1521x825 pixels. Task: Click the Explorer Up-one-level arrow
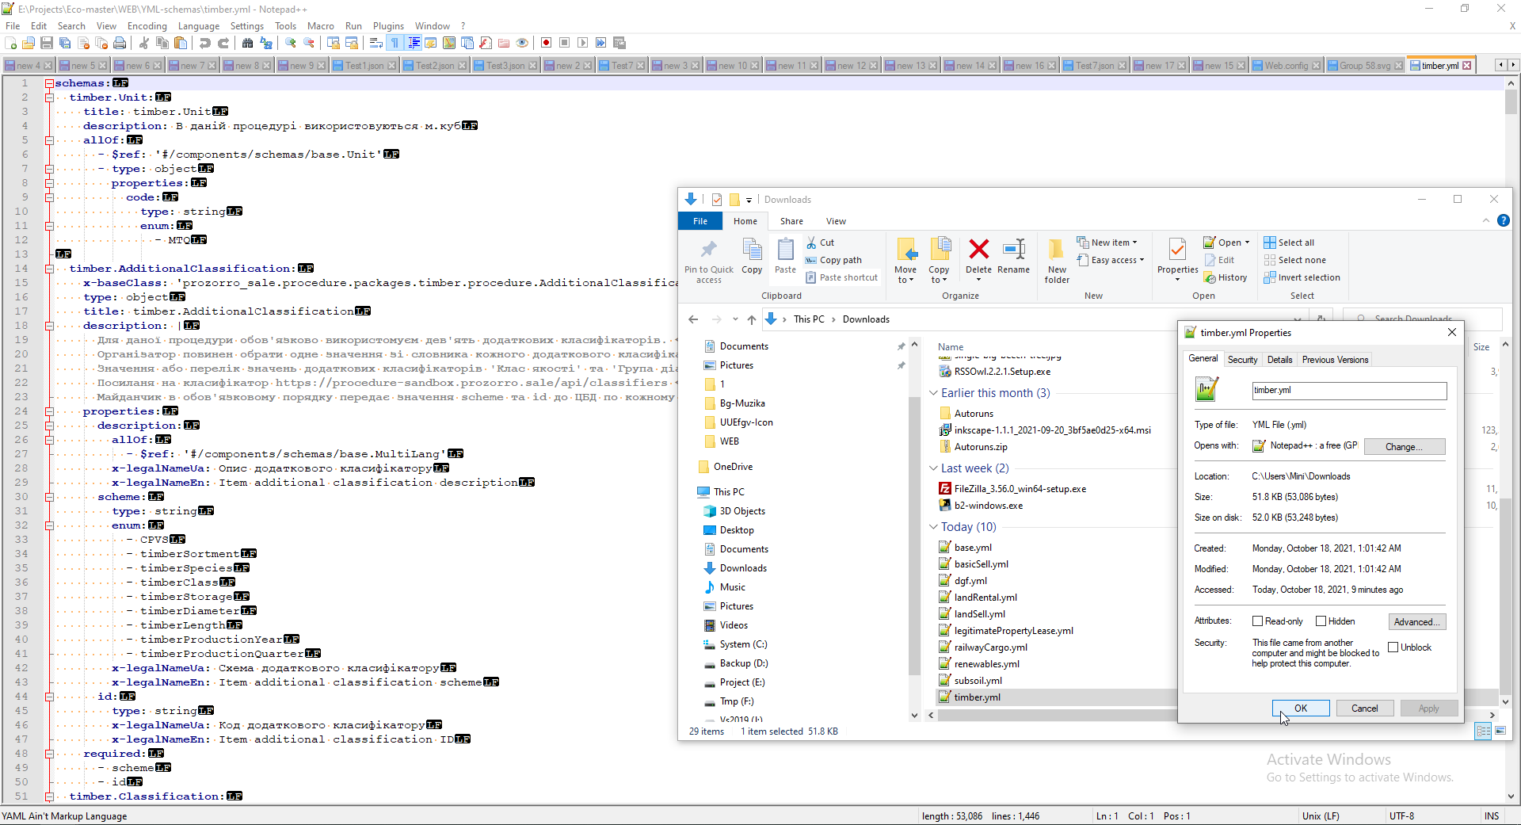751,319
